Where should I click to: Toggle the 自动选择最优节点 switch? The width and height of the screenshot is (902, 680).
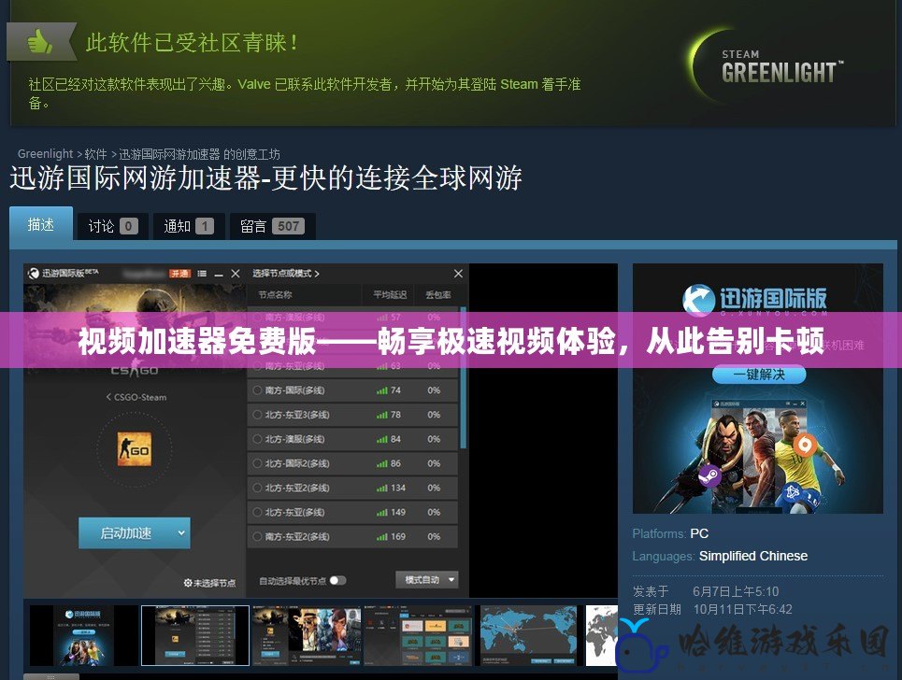tap(337, 581)
